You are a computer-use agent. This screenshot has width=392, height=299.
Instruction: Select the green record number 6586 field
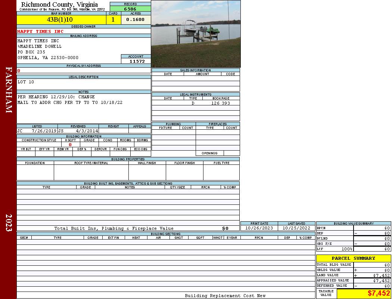click(x=130, y=9)
